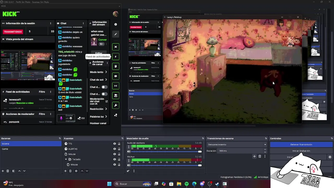
Task: Open Transiciones de escena three-dot menu
Action: [265, 156]
